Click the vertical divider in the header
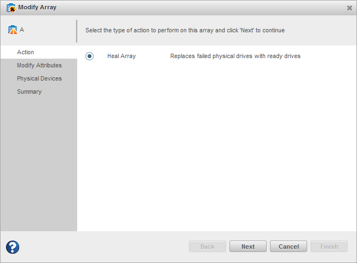Screen dimensions: 357x263 (77, 31)
